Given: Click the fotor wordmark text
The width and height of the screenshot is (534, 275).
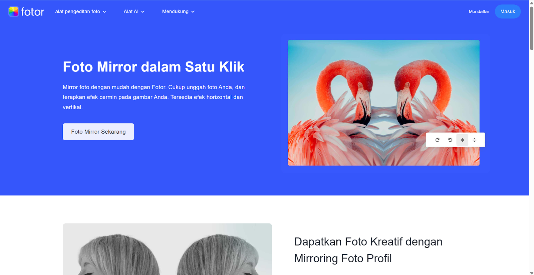Looking at the screenshot, I should (32, 12).
